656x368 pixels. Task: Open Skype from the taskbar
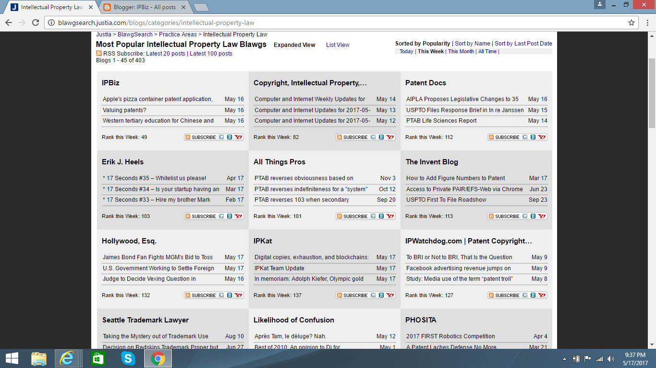tap(128, 358)
